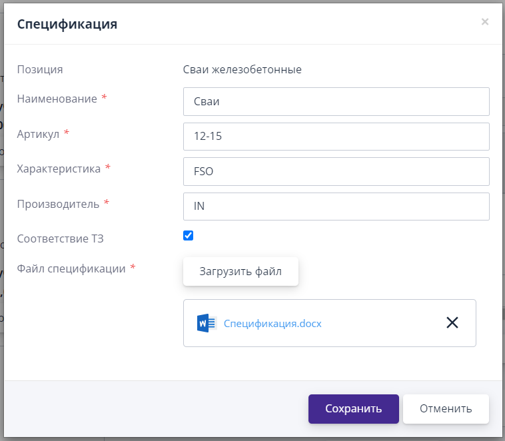This screenshot has width=505, height=441.
Task: Click the Производитель field label
Action: 58,204
